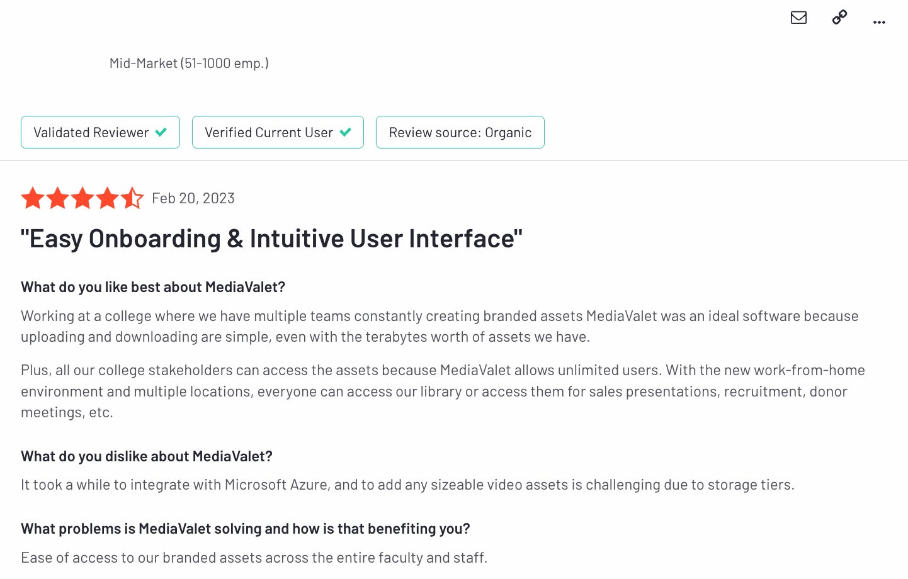The image size is (908, 579).
Task: Click "What do you like best about MediaValet?" heading
Action: 153,287
